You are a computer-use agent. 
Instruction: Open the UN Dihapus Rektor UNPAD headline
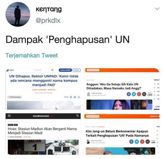(x=44, y=80)
